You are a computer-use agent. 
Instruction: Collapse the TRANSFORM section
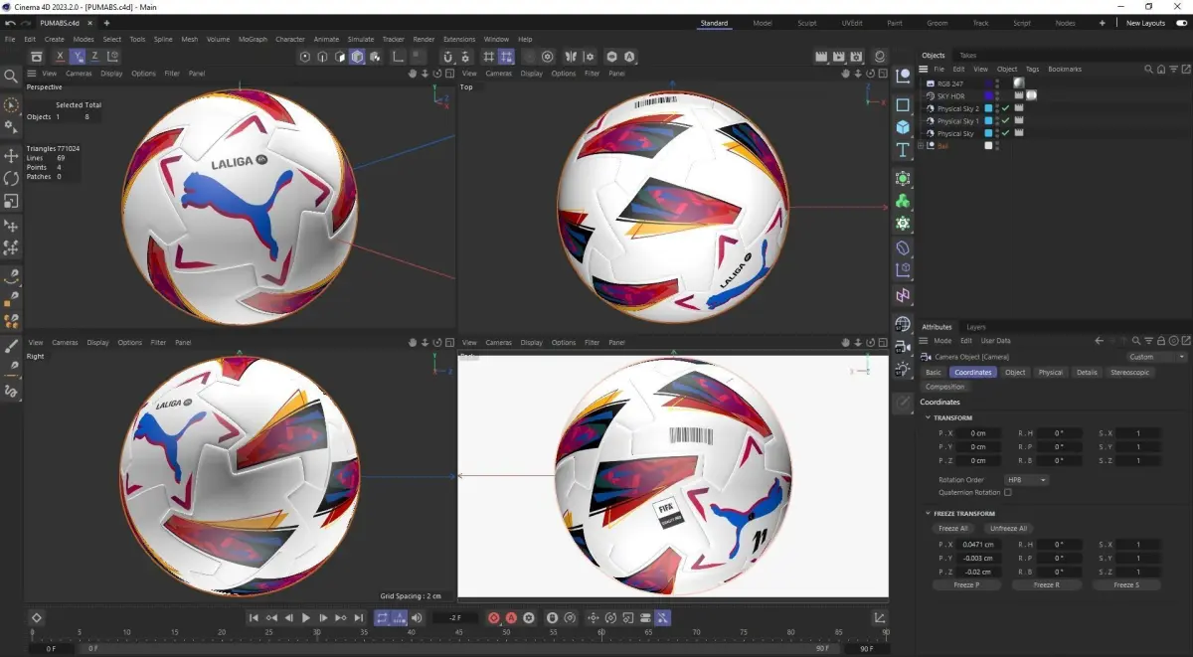tap(929, 417)
